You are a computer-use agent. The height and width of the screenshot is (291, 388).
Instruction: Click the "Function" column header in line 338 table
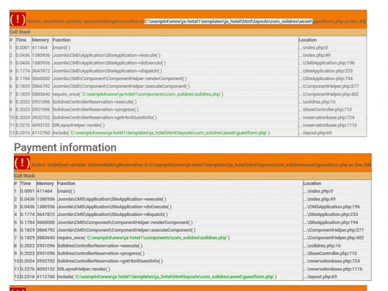coord(66,183)
